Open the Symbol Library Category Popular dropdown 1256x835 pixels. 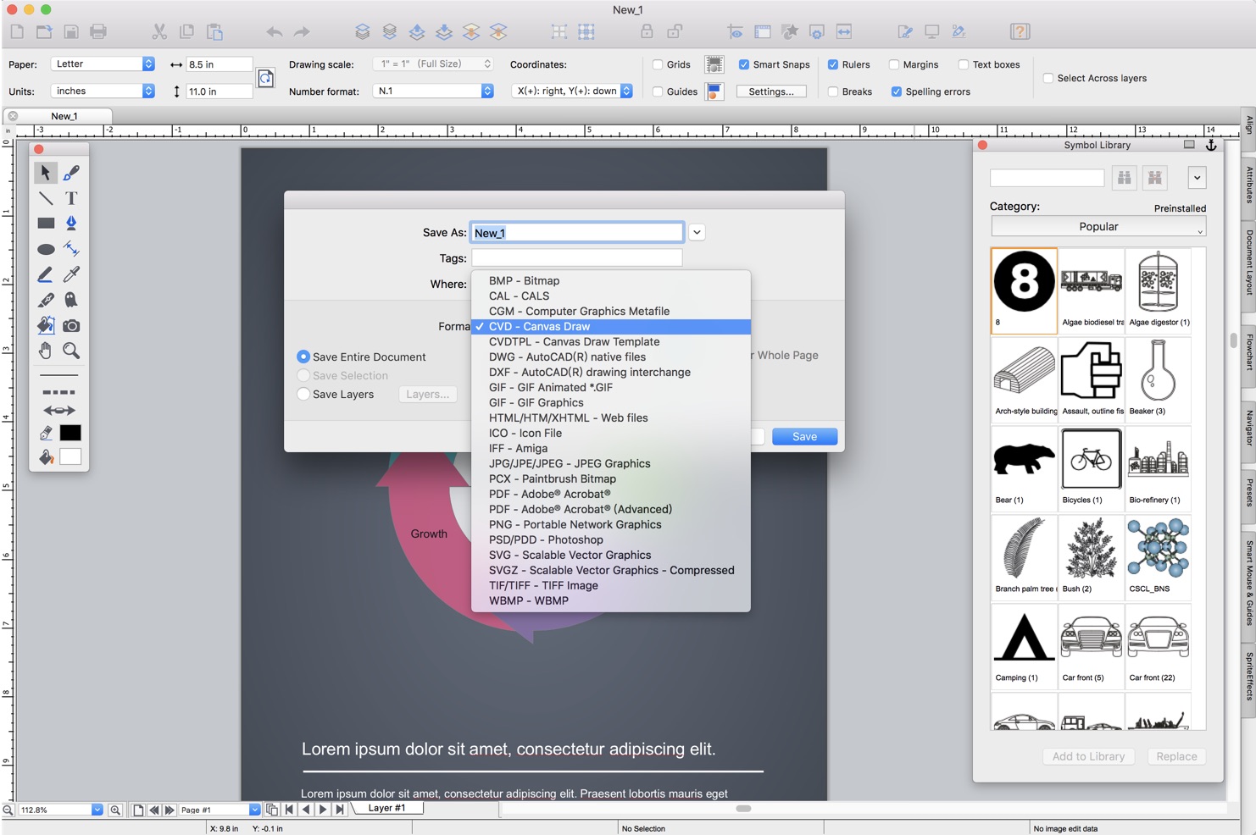[x=1098, y=227]
